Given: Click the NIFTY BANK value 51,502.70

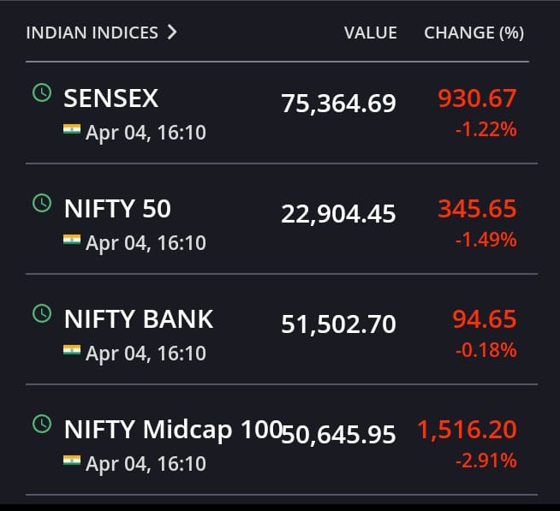Looking at the screenshot, I should click(x=338, y=324).
